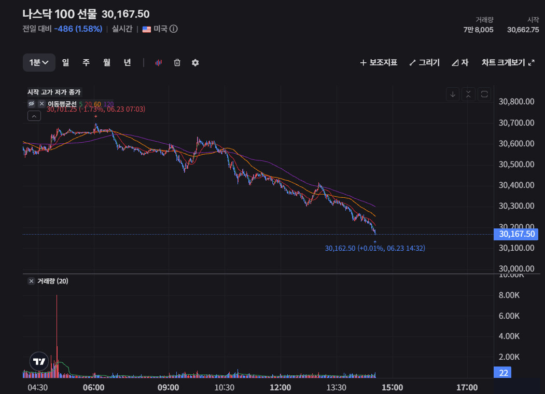The width and height of the screenshot is (545, 394).
Task: Select the 자 ruler tool
Action: point(460,63)
